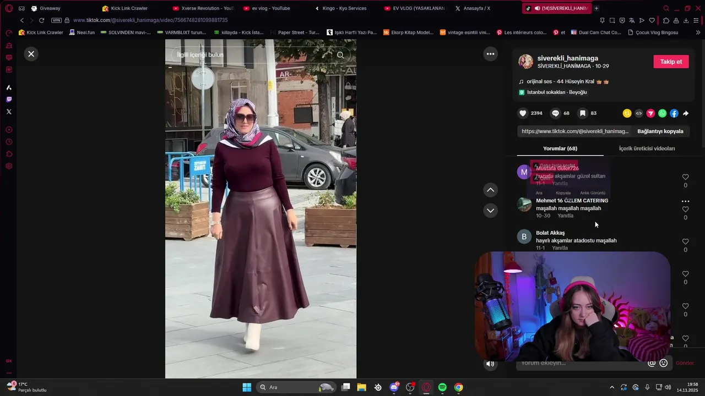Screen dimensions: 705x396
Task: Go to the next video
Action: pos(490,211)
